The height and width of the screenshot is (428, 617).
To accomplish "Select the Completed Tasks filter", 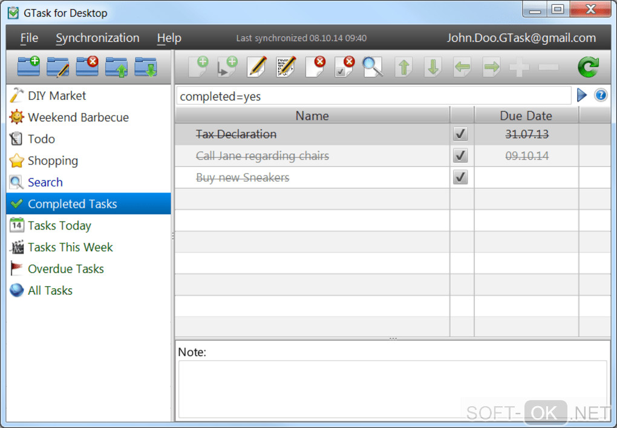I will pyautogui.click(x=88, y=203).
